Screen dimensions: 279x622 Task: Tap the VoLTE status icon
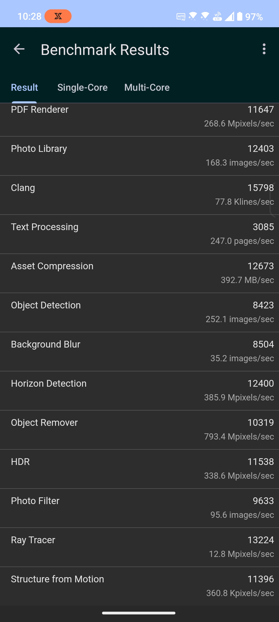tap(217, 17)
